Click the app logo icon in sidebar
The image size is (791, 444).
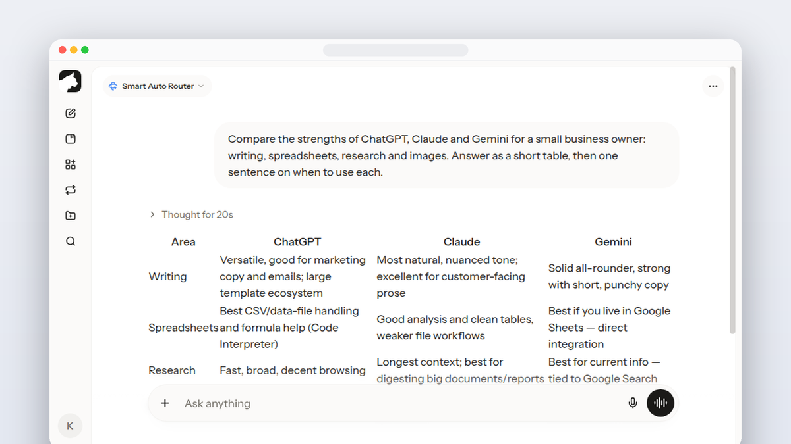coord(70,82)
